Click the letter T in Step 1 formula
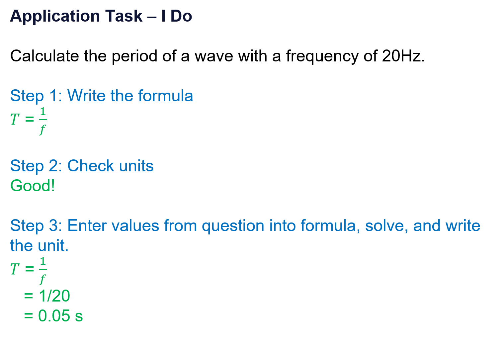The height and width of the screenshot is (351, 503). coord(15,120)
